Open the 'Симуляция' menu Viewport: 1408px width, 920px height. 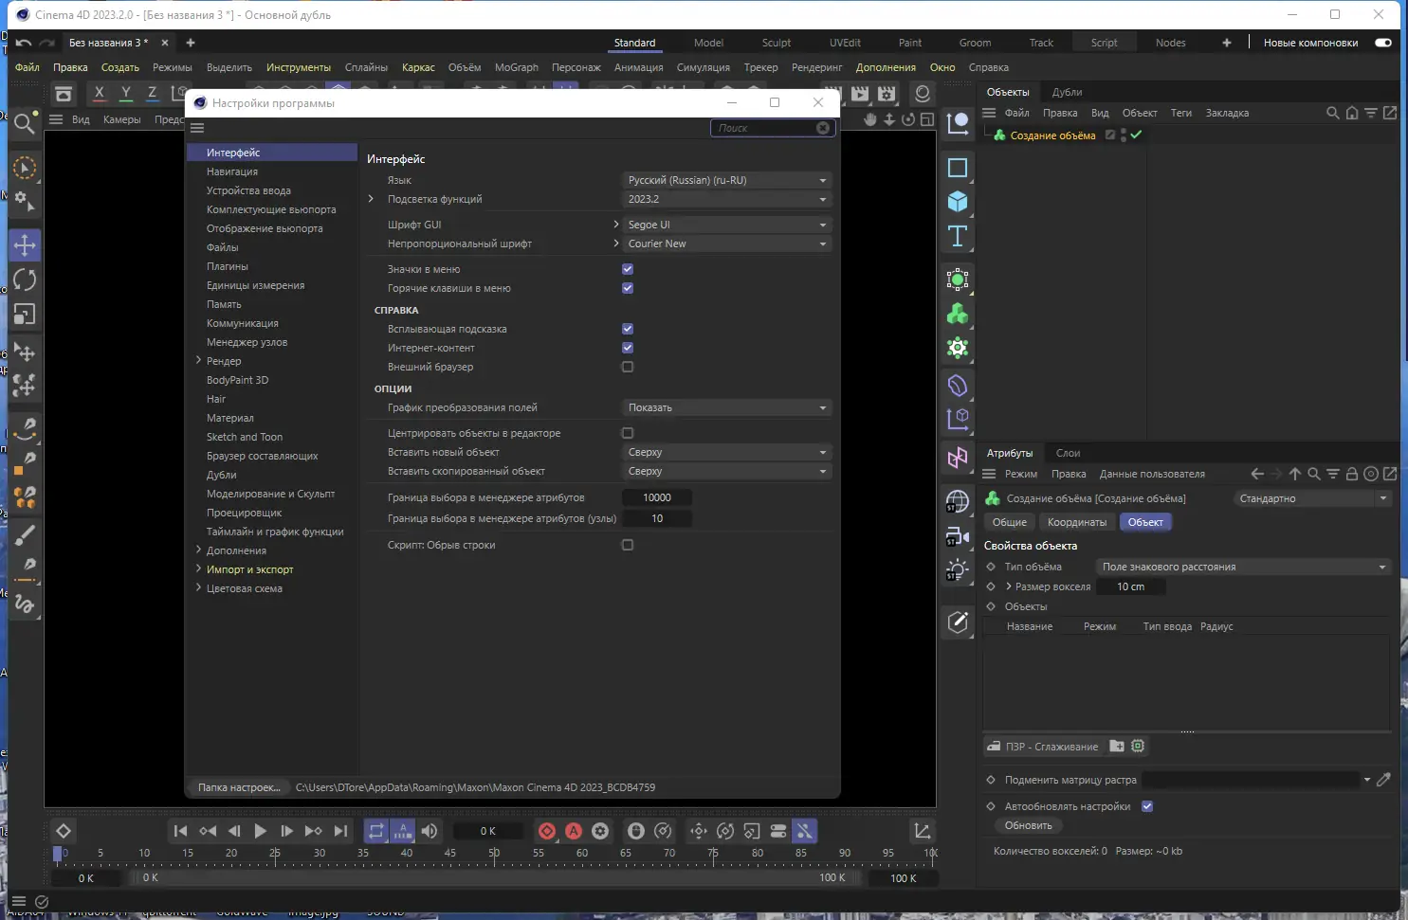click(703, 67)
